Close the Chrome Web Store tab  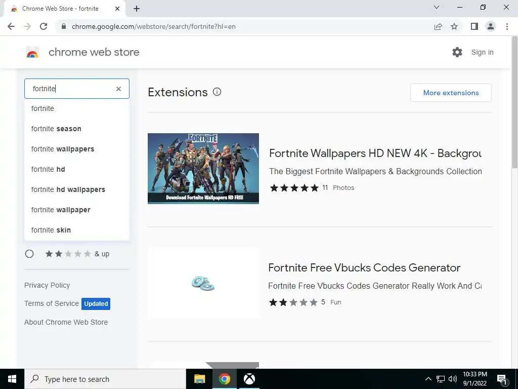click(117, 9)
